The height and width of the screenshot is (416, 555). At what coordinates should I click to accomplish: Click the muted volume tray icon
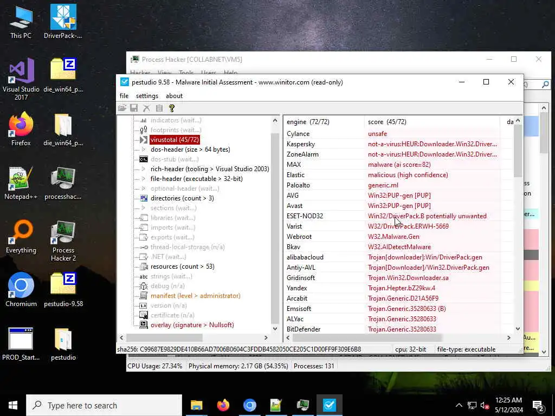[485, 405]
